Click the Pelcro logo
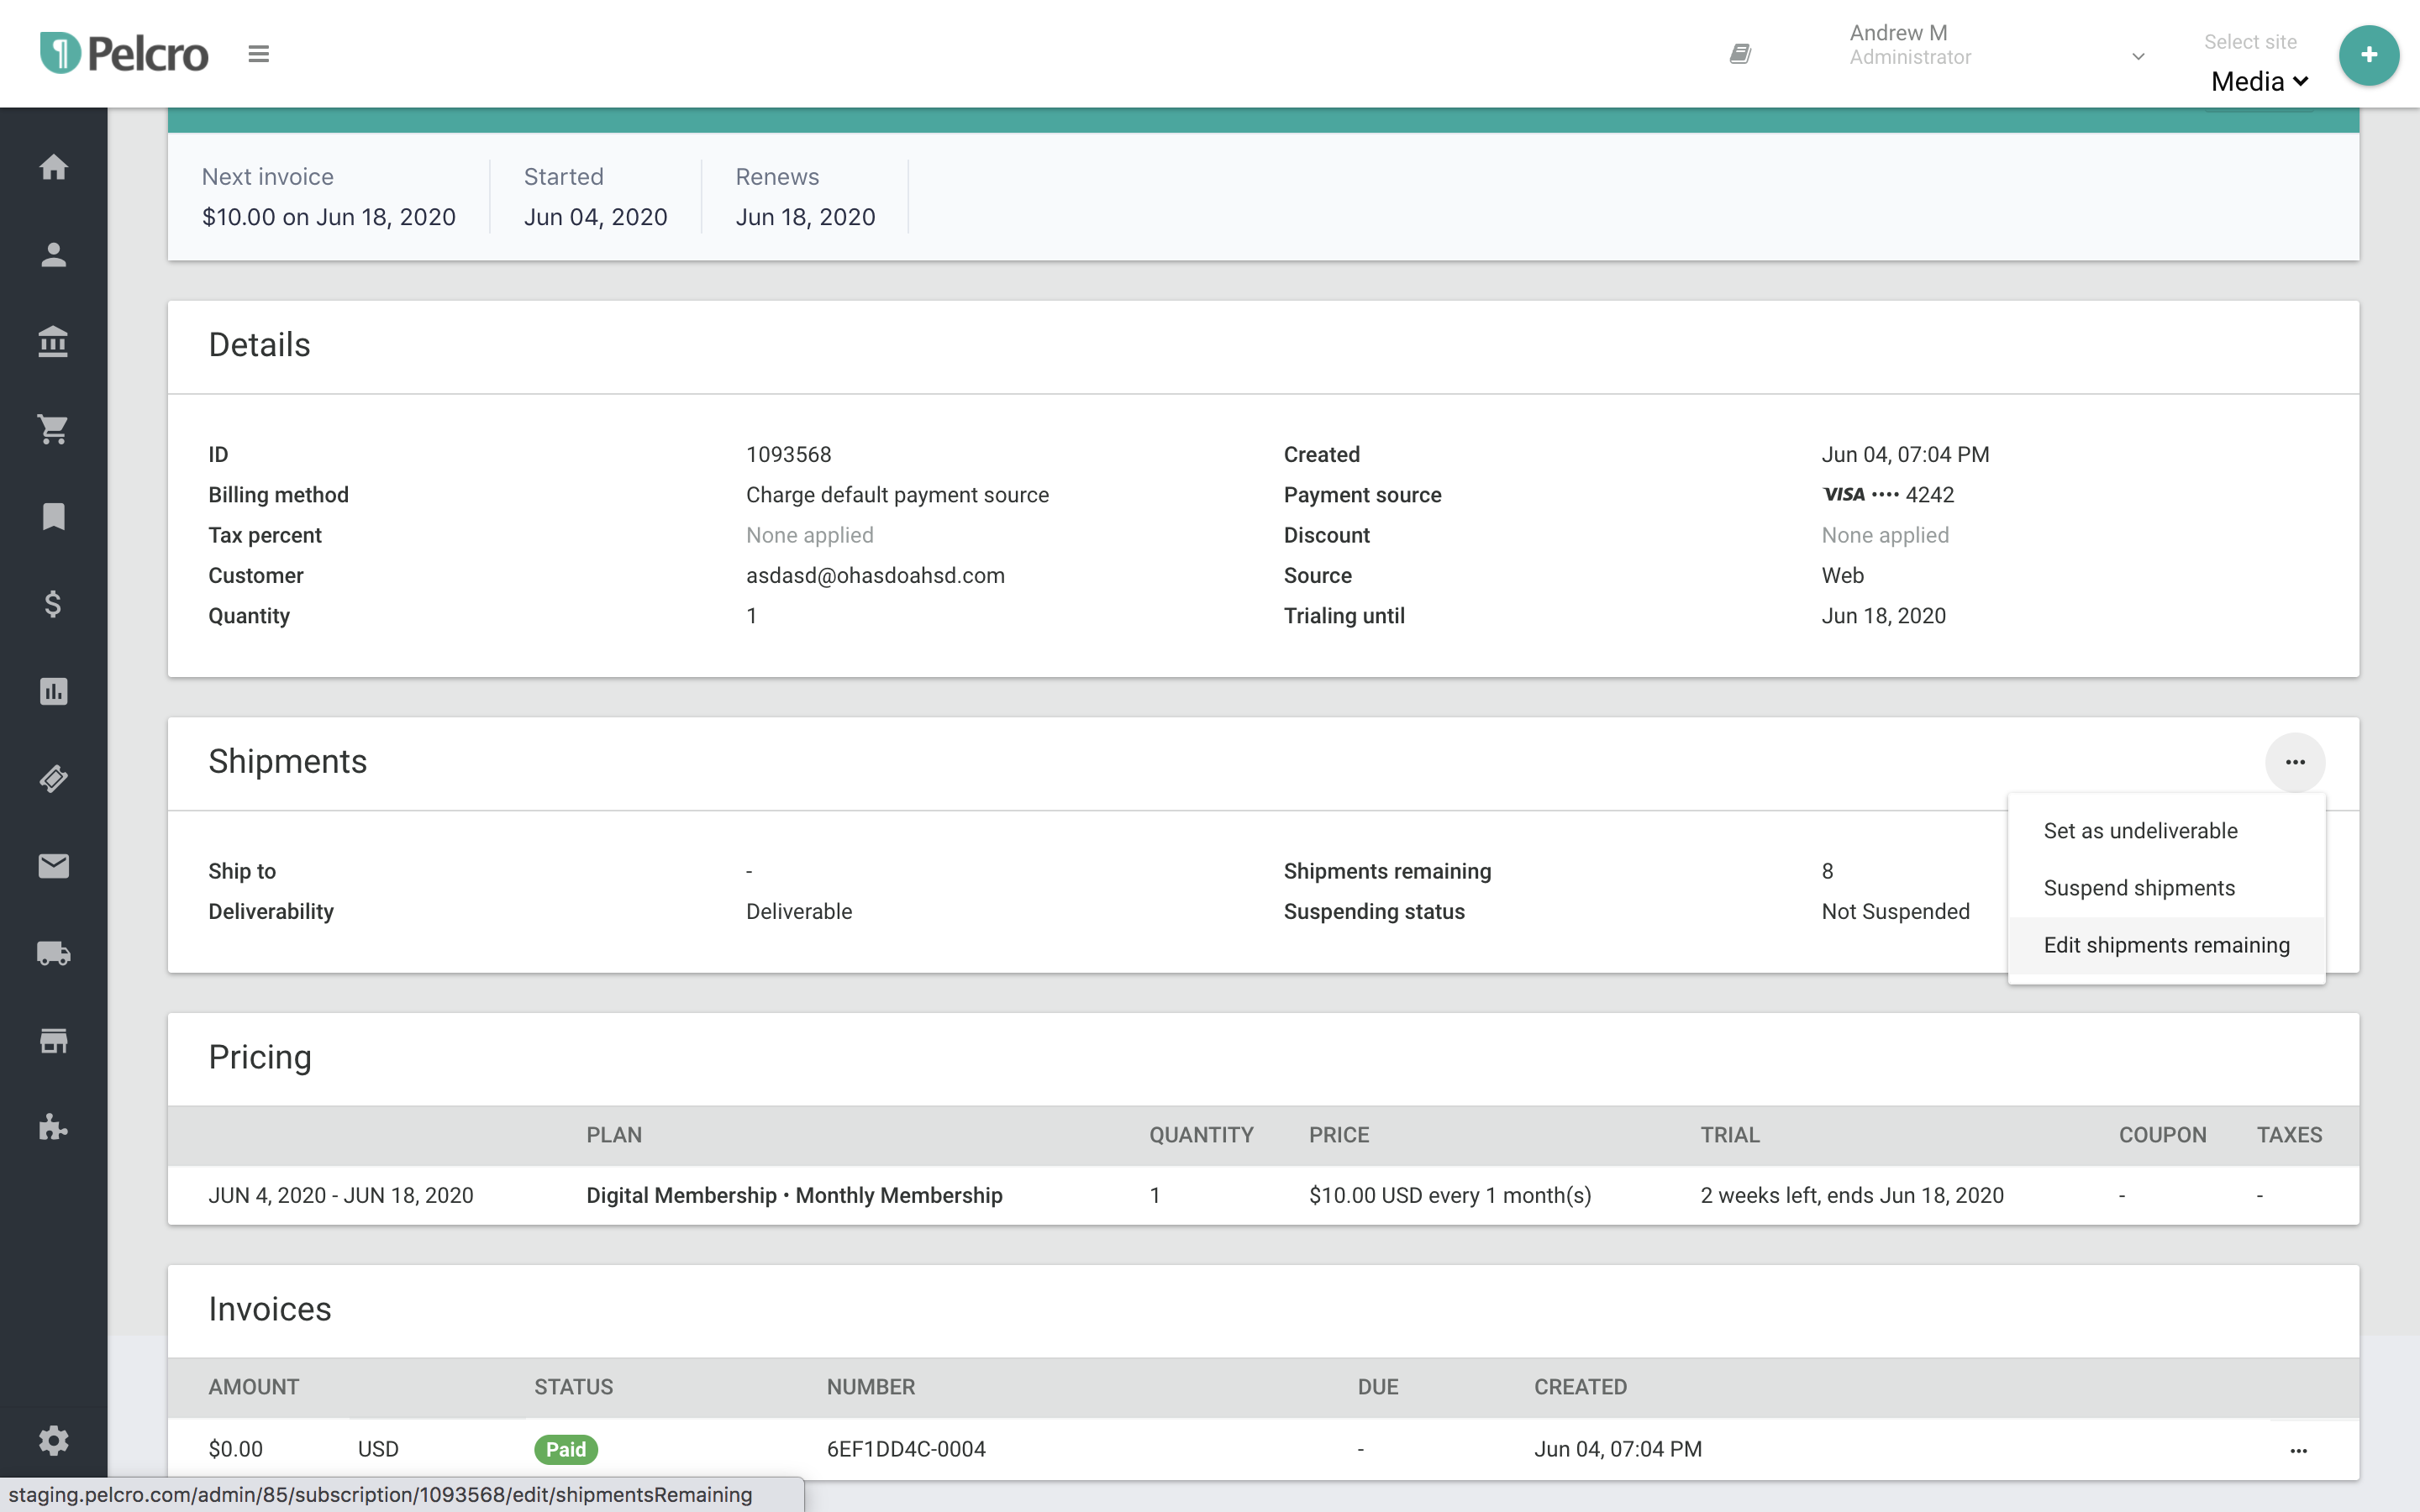 tap(125, 54)
